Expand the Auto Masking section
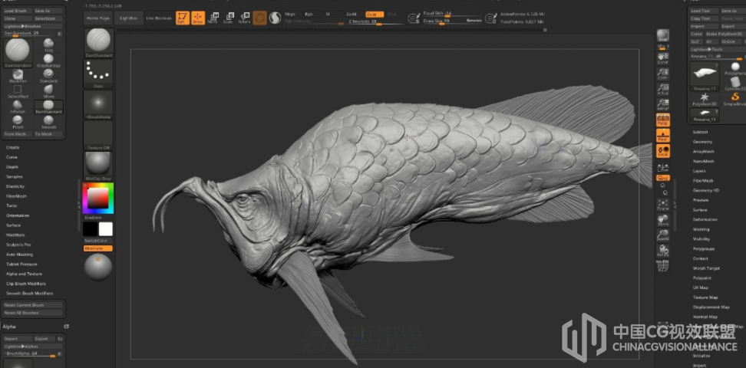Image resolution: width=746 pixels, height=368 pixels. point(19,255)
